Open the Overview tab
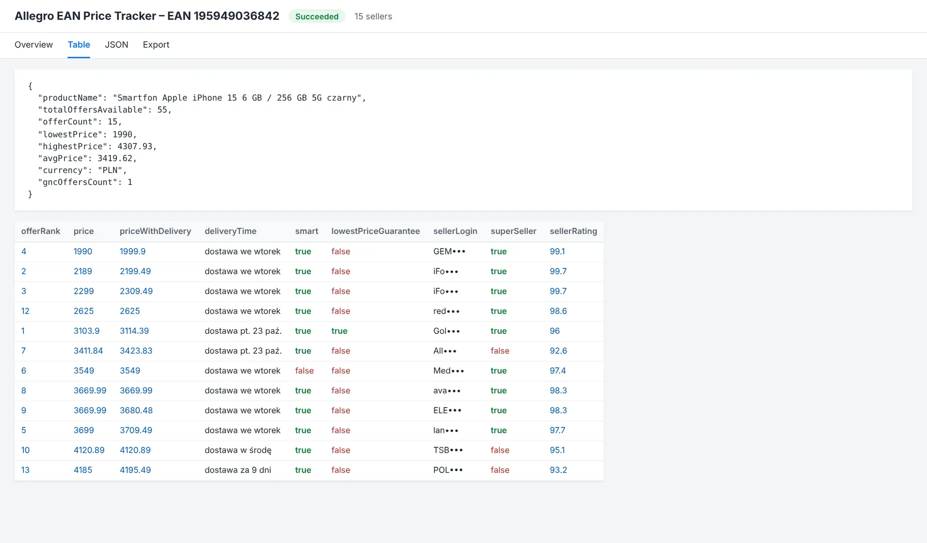 [x=33, y=45]
